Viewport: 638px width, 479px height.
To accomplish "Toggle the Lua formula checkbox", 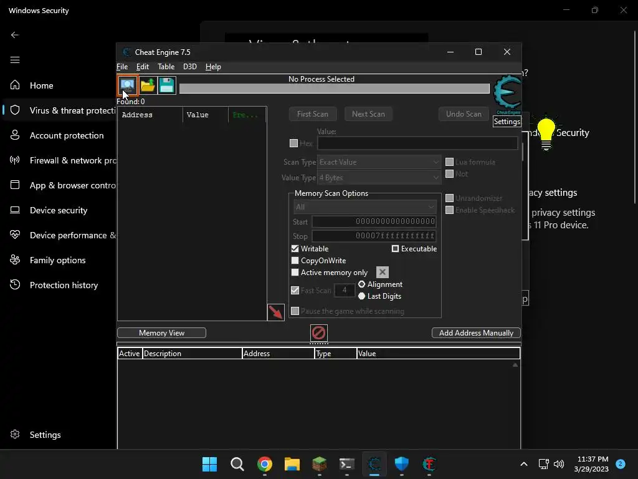I will [x=449, y=162].
